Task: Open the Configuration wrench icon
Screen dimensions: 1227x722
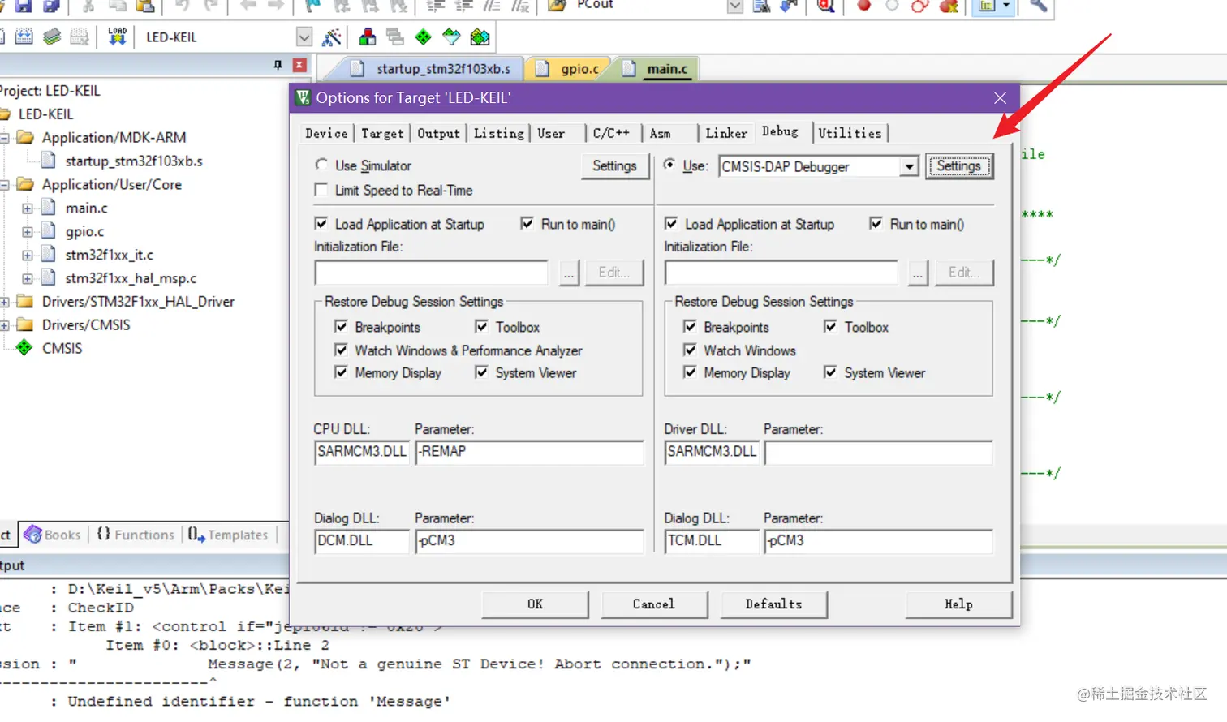Action: [x=1038, y=6]
